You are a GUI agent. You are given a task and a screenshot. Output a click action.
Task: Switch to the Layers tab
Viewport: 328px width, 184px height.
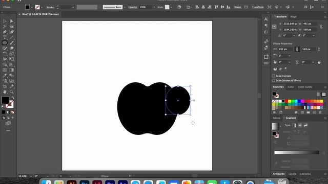coord(292,174)
